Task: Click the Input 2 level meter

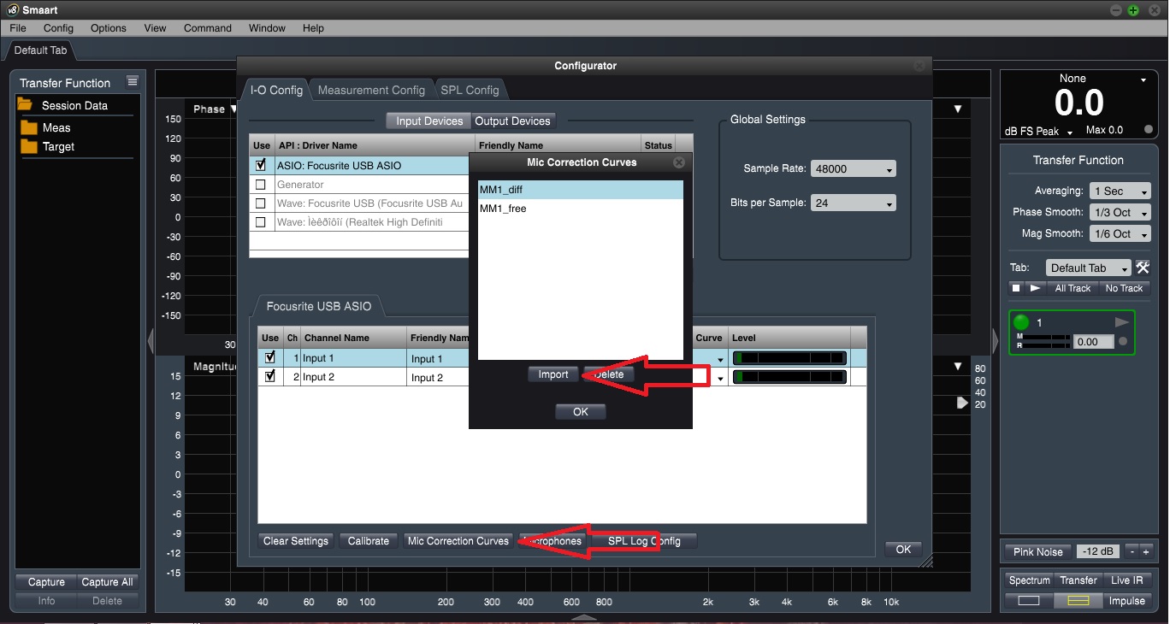Action: (x=790, y=377)
